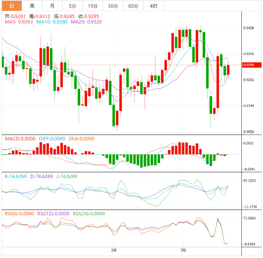Select the 日 daily timeframe tab
263x258 pixels.
coord(12,6)
